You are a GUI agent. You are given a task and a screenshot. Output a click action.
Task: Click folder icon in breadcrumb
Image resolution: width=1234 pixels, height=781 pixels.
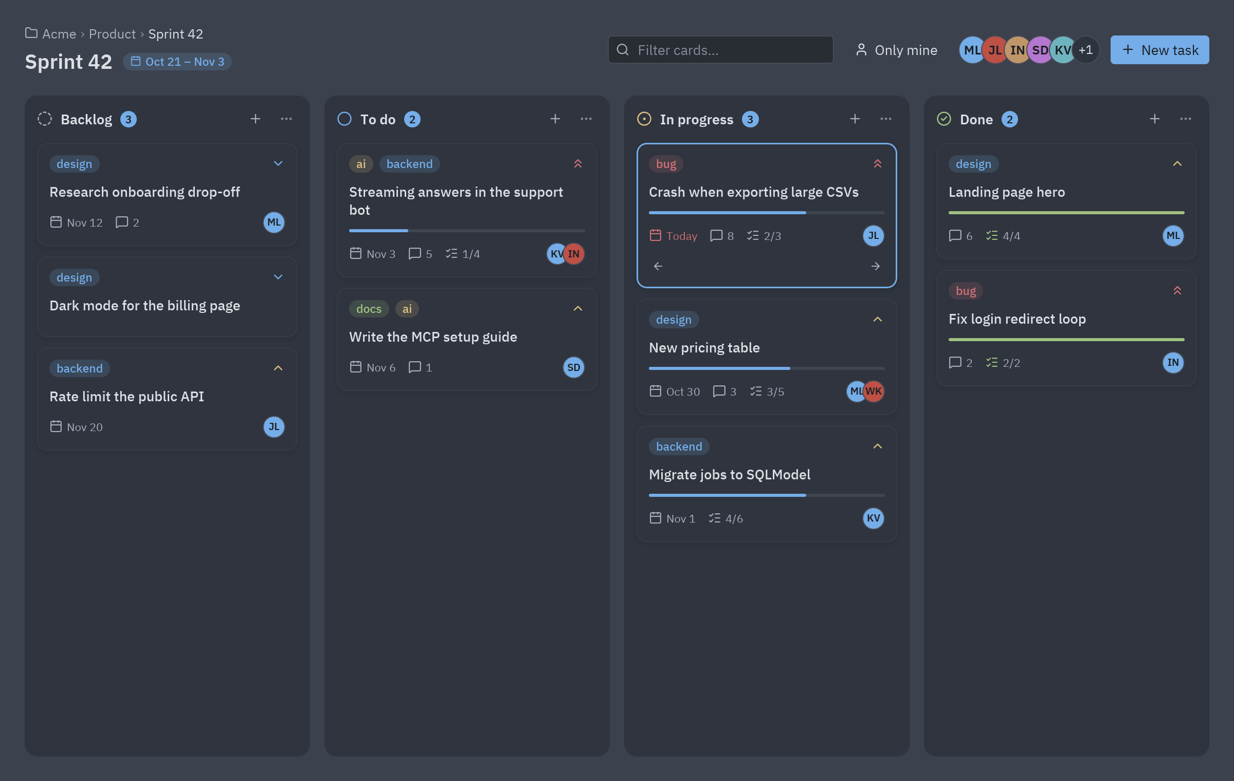coord(31,33)
